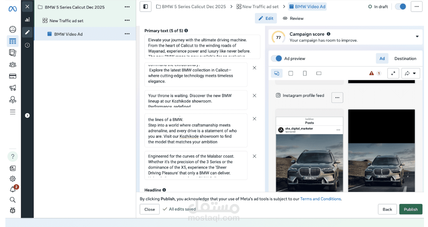Switch to Review tab
The image size is (428, 227).
point(293,18)
